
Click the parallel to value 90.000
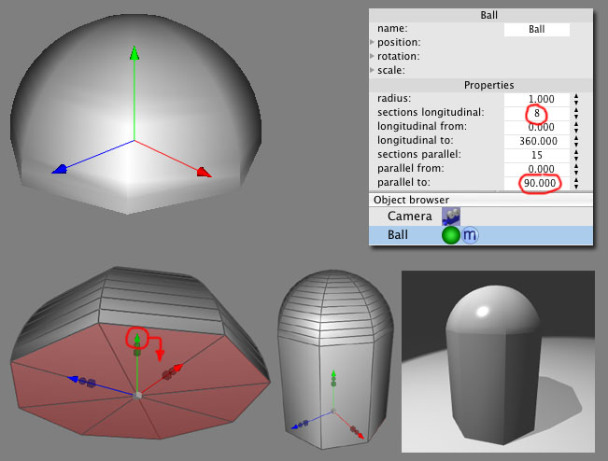coord(540,183)
